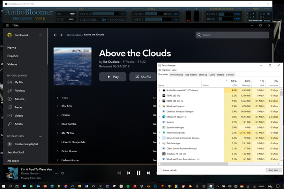
Task: Adjust the AudioBloomer EFFECT slider
Action: coord(106,14)
